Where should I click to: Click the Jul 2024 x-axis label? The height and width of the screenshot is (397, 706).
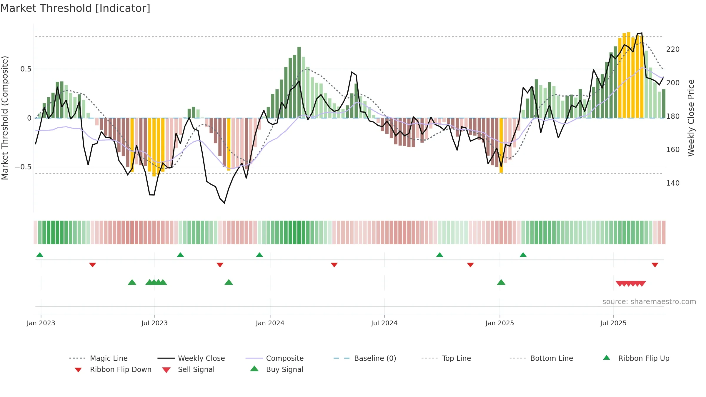point(384,323)
